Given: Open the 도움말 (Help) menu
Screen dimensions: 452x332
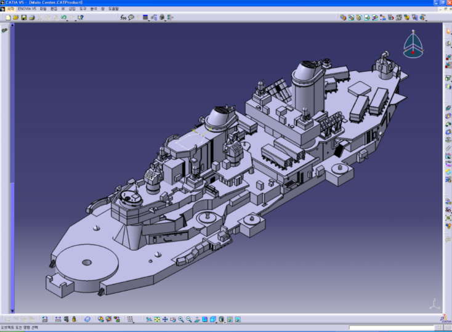Looking at the screenshot, I should pyautogui.click(x=113, y=9).
